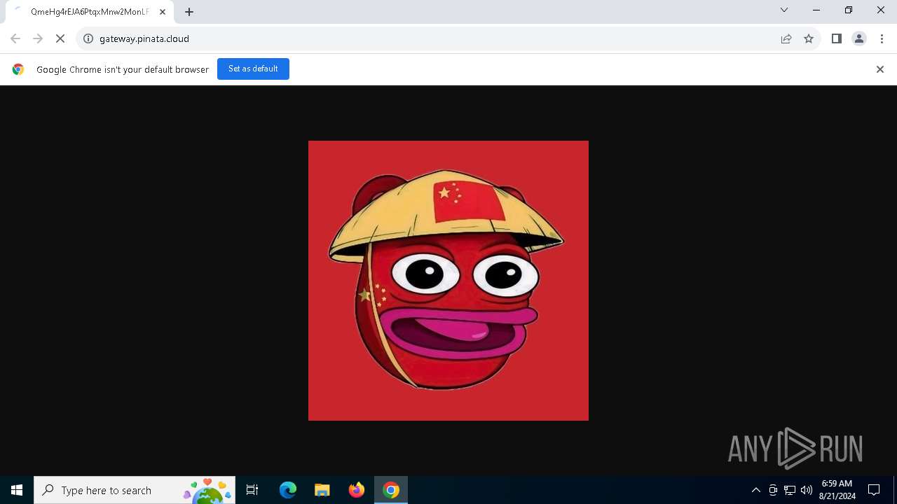Restore down the Chrome window
This screenshot has width=897, height=504.
pos(849,10)
